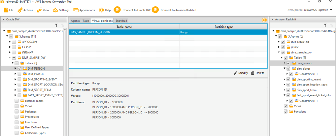Click the Oracle dms_sample_dw server connection icon

pos(9,31)
